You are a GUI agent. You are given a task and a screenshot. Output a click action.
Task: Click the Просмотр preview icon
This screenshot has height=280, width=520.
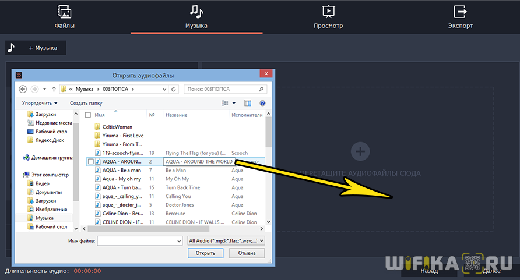(328, 12)
